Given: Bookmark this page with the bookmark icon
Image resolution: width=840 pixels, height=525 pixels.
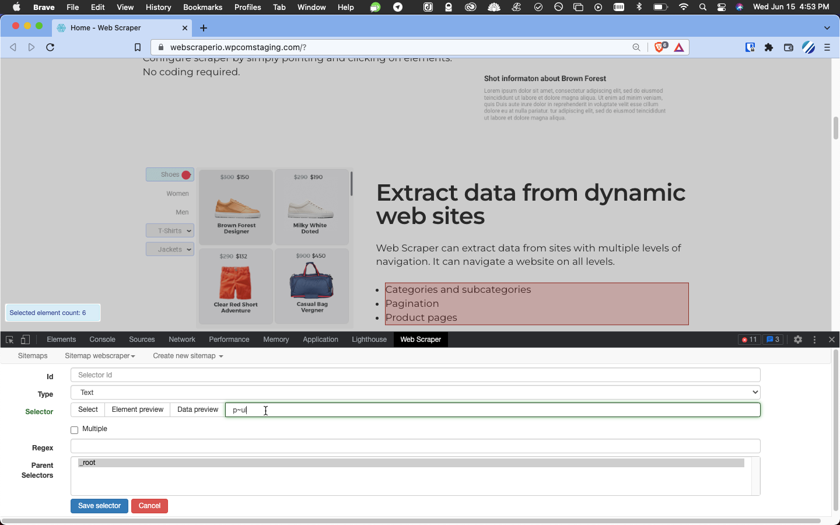Looking at the screenshot, I should coord(138,47).
